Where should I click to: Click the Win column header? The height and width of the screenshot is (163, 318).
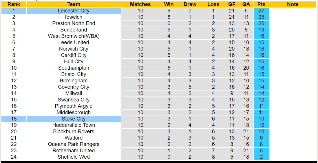pyautogui.click(x=169, y=4)
